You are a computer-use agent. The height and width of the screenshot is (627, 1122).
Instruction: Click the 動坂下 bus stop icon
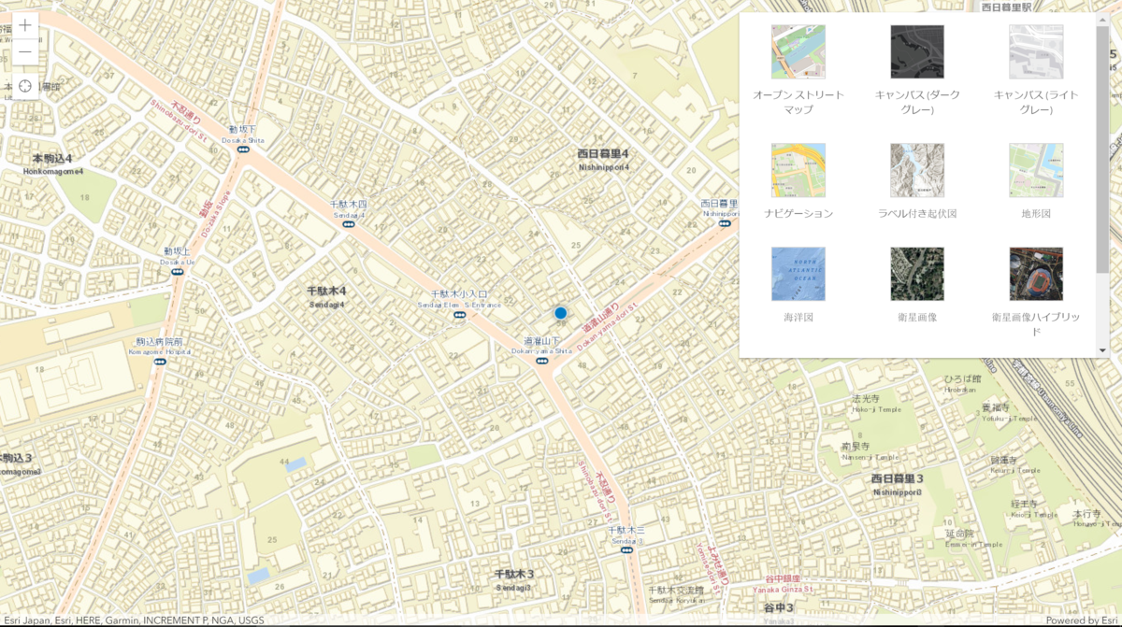[243, 150]
